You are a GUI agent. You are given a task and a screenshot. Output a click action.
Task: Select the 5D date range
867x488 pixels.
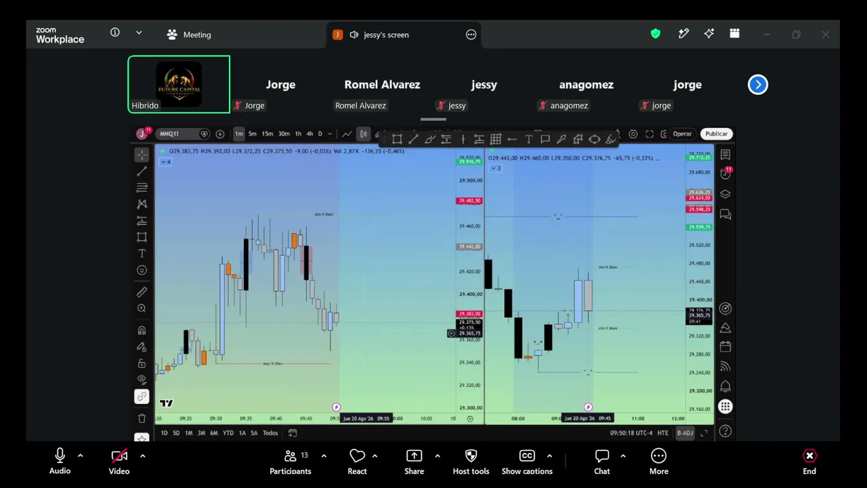click(176, 433)
